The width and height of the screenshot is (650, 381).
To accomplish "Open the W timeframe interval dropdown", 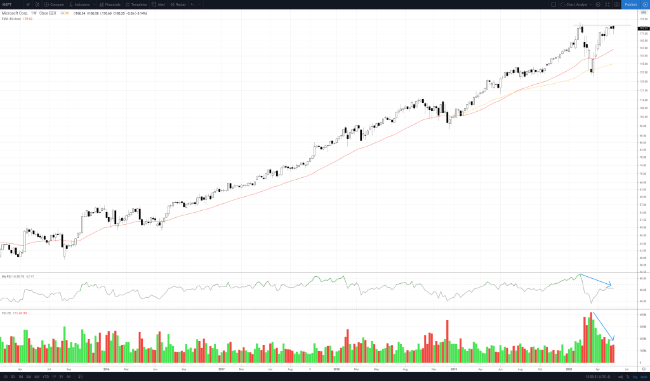I will [28, 4].
